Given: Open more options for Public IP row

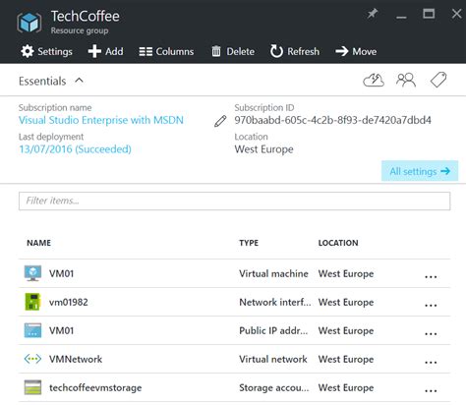Looking at the screenshot, I should (x=431, y=333).
